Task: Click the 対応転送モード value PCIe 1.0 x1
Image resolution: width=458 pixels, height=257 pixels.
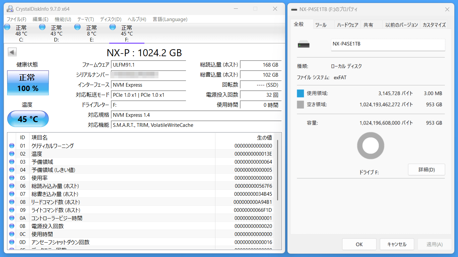Action: point(148,95)
